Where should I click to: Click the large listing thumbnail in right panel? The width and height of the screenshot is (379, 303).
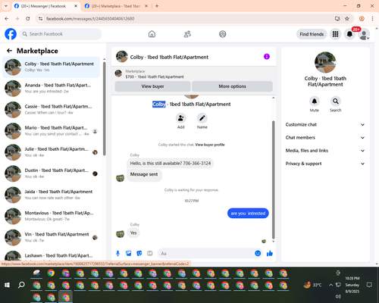[325, 63]
